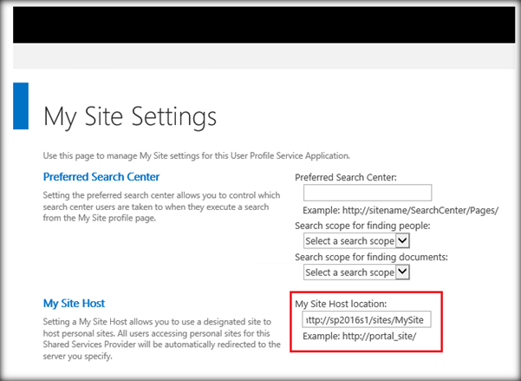Click the 'Preferred Search Center:' field label
Viewport: 521px width, 381px height.
[346, 178]
